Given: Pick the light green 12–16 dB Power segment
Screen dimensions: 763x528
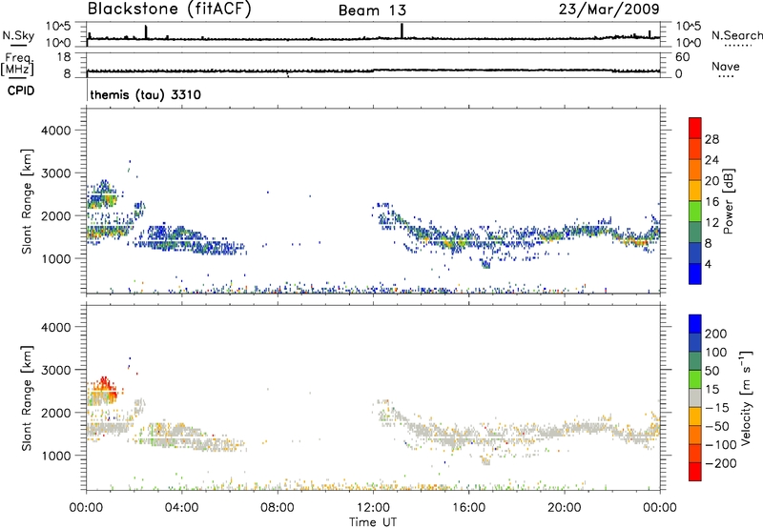Looking at the screenshot, I should (x=695, y=211).
